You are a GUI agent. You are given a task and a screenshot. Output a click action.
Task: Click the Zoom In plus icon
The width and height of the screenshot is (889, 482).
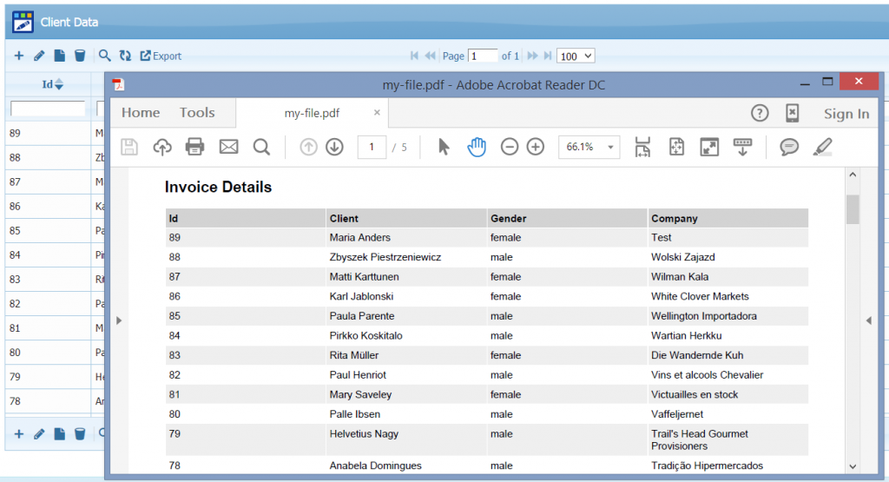536,147
